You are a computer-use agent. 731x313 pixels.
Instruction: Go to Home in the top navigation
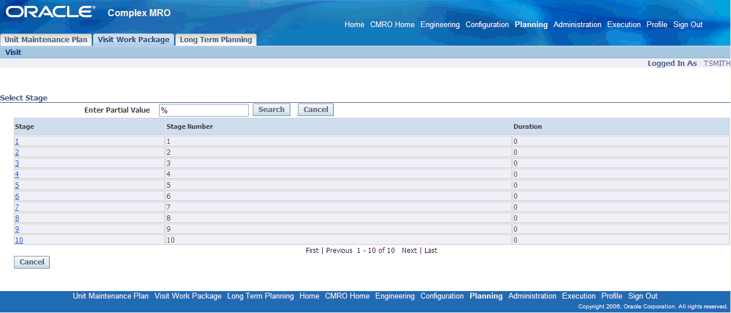[355, 25]
